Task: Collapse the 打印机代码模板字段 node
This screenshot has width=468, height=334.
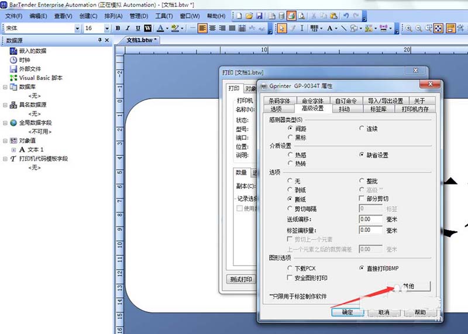Action: pyautogui.click(x=5, y=159)
